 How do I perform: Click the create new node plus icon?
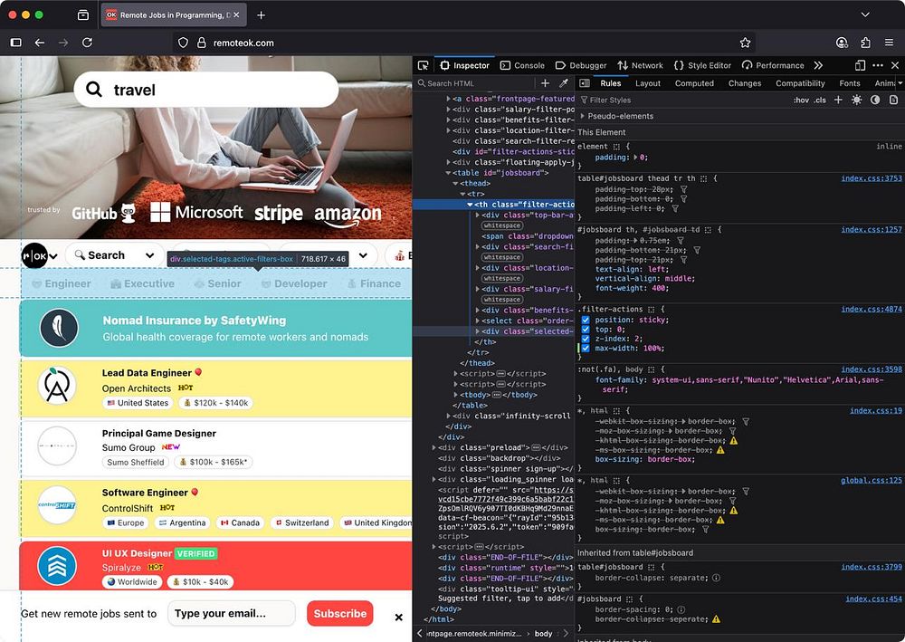[545, 83]
